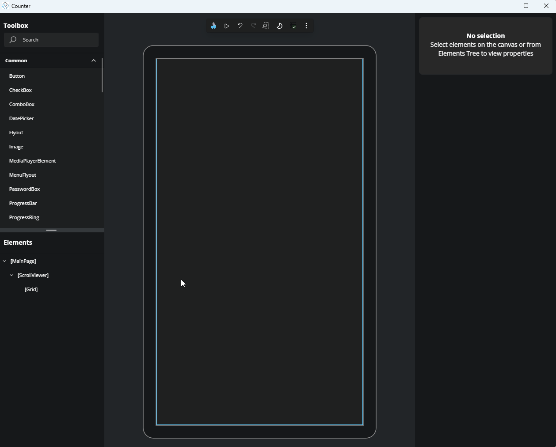
Task: Click Button in the Common toolbox list
Action: [17, 76]
